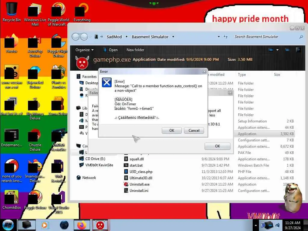Viewport: 308px width, 231px height.
Task: Click the address bar refresh button
Action: [226, 37]
